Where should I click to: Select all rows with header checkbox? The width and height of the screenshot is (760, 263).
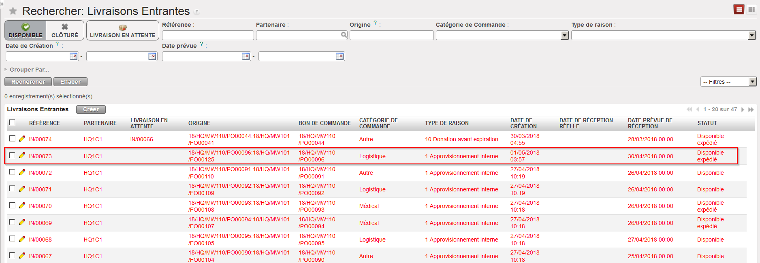tap(12, 123)
